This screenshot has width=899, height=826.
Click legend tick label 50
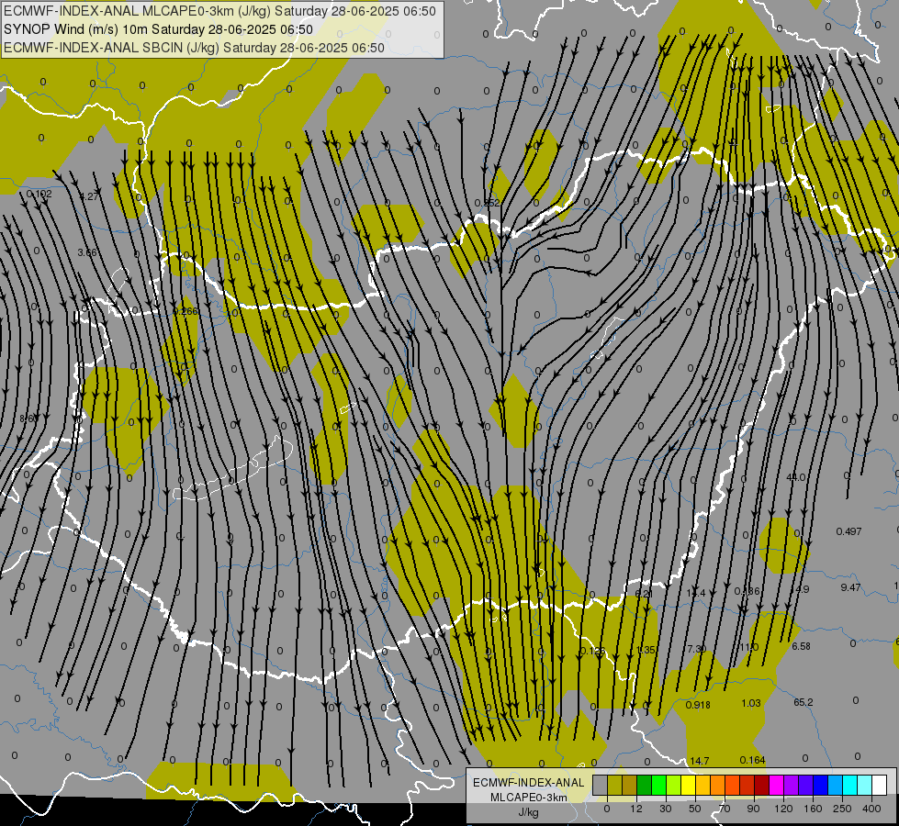pyautogui.click(x=695, y=809)
